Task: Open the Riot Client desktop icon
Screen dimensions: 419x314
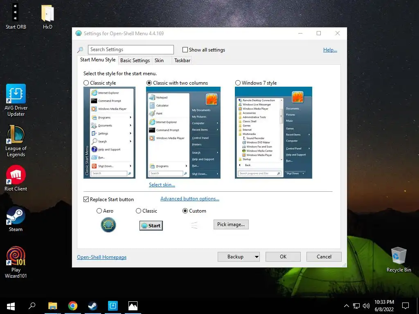Action: 16,178
